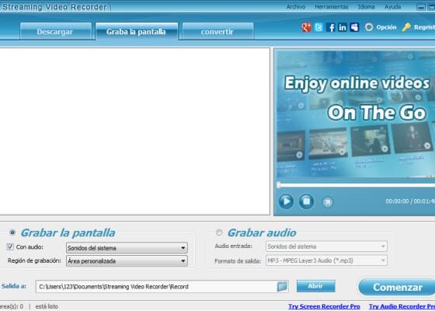Switch to the Graba la pantalla tab
The image size is (435, 311).
[x=136, y=31]
